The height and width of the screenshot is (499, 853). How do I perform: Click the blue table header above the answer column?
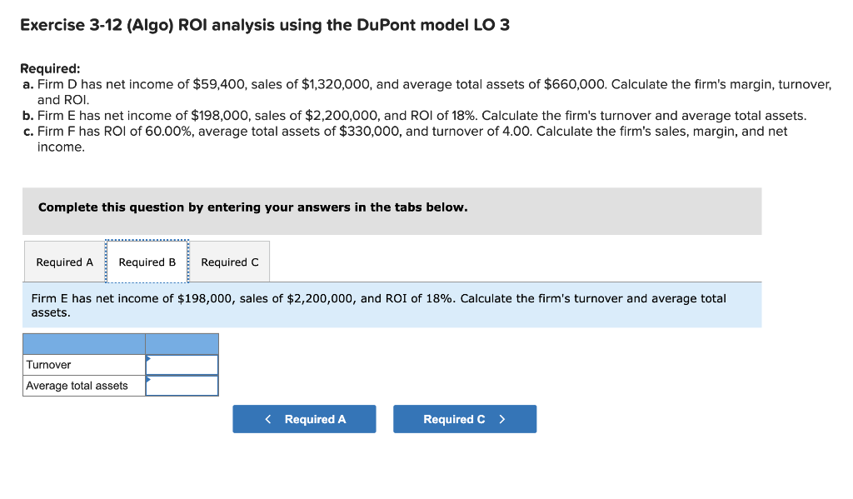coord(182,343)
